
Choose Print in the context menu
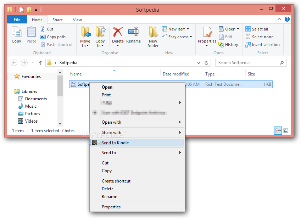click(137, 95)
